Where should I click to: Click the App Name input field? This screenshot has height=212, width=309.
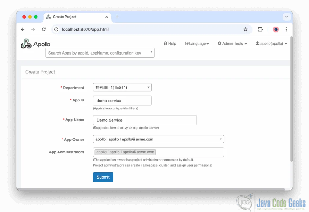(x=145, y=120)
